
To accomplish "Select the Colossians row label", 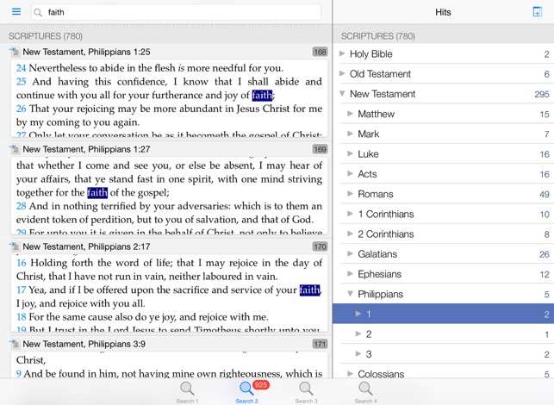I will [381, 374].
